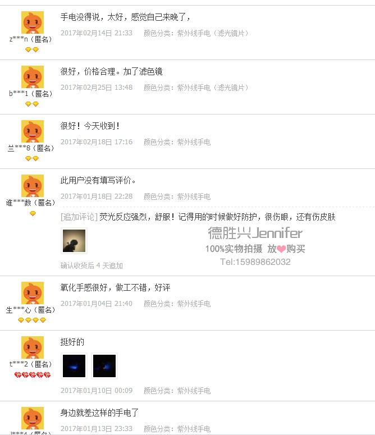Click the four gold diamond icons under 生***心
This screenshot has width=375, height=435.
point(32,320)
